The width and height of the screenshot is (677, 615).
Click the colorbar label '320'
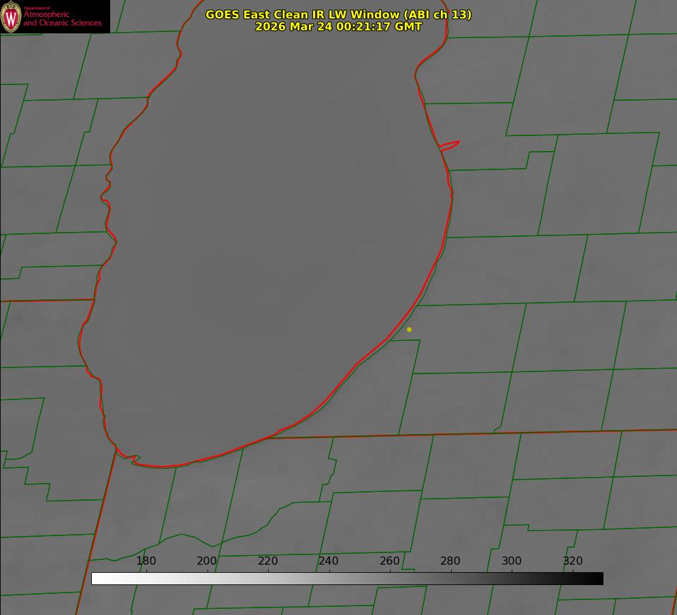pos(573,561)
